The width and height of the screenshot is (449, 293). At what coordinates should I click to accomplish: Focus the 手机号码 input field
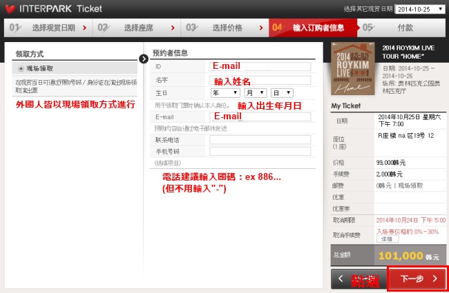[260, 151]
